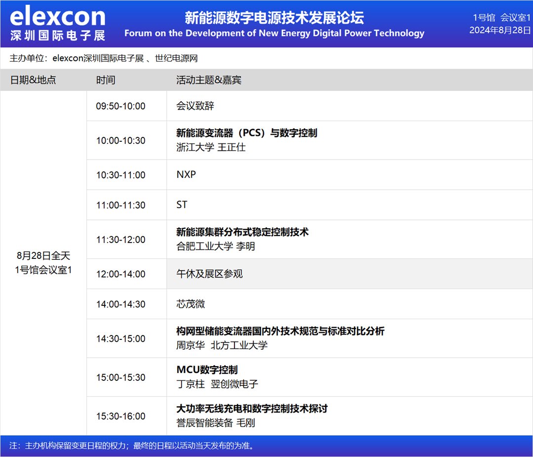Click the time slot 15:00-15:30
This screenshot has width=533, height=457.
(x=121, y=377)
